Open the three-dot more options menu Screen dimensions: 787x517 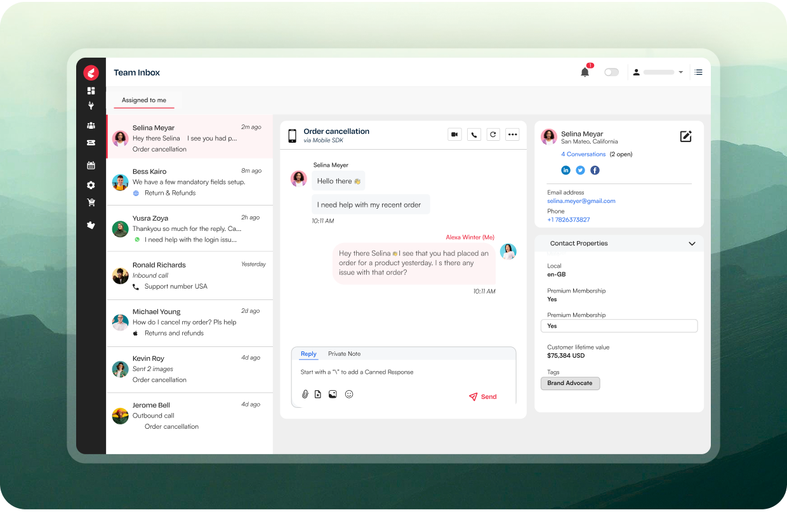pos(512,134)
